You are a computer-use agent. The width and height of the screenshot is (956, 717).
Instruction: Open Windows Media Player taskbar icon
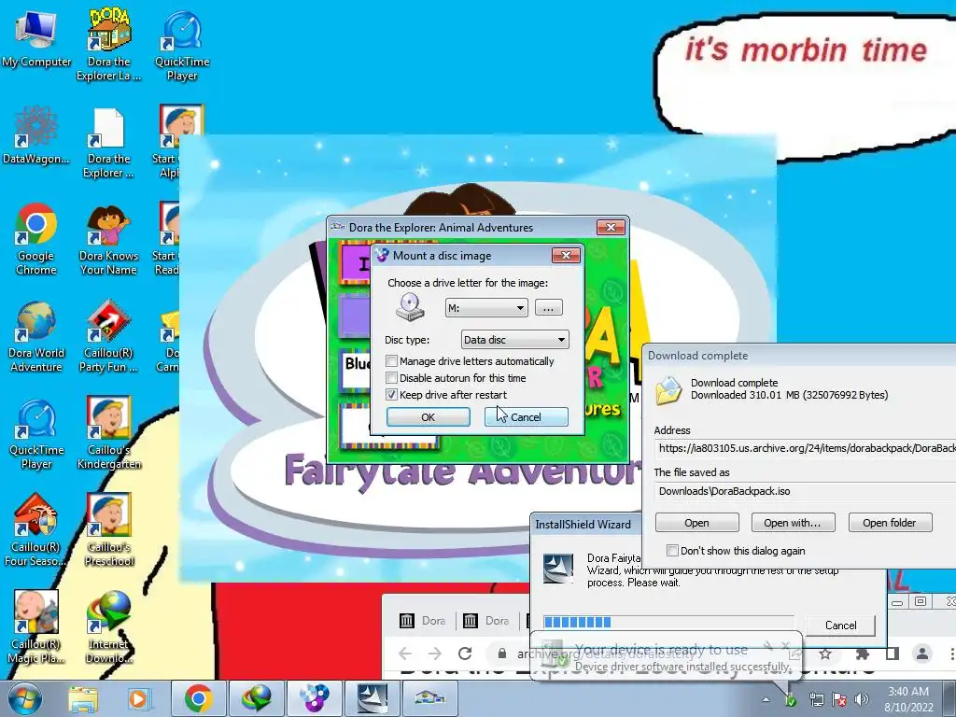coord(138,698)
